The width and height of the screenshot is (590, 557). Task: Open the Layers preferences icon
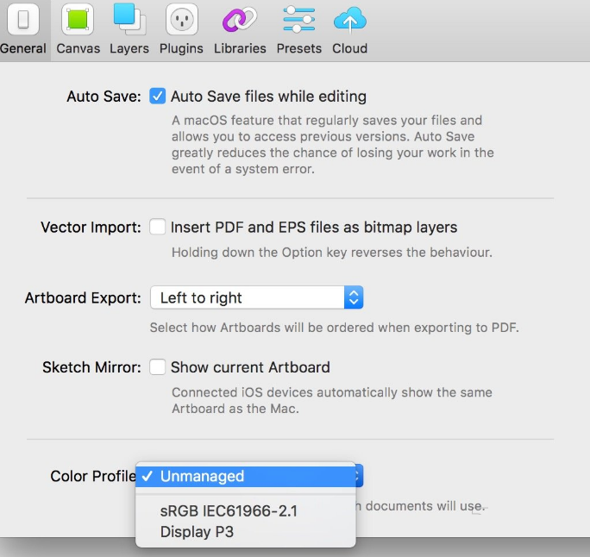[129, 20]
